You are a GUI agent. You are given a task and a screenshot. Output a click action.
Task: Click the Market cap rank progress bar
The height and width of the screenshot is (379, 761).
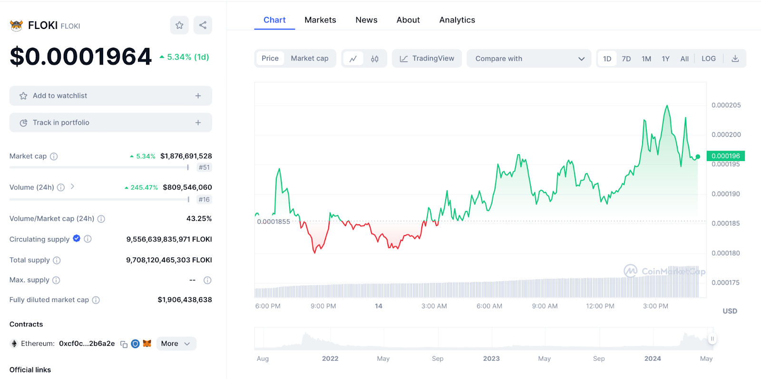[x=99, y=167]
